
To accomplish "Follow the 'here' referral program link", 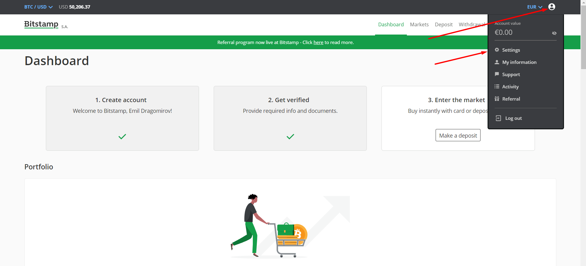I will tap(318, 42).
